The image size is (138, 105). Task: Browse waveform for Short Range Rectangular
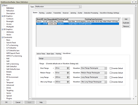coord(106,68)
